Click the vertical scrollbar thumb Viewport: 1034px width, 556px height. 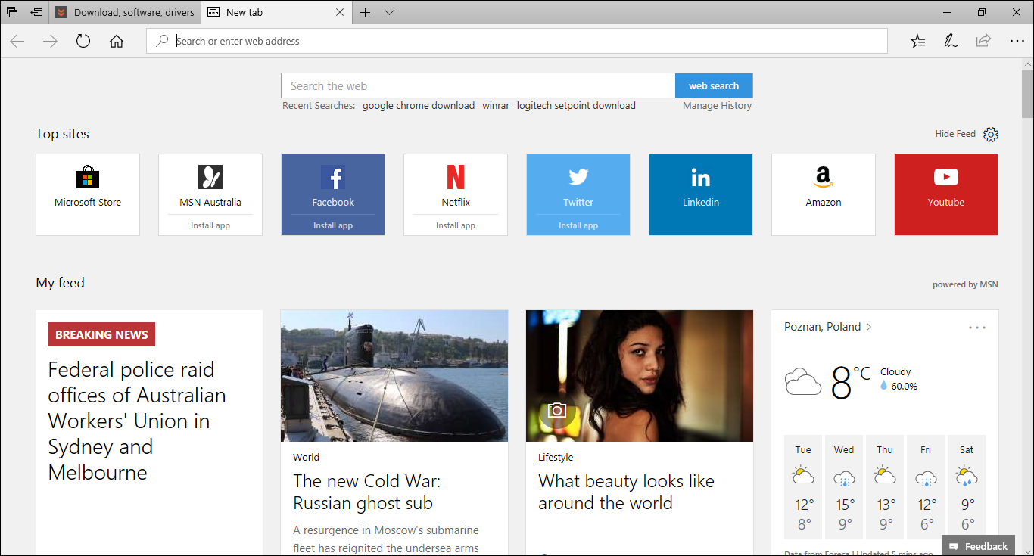pyautogui.click(x=1027, y=94)
